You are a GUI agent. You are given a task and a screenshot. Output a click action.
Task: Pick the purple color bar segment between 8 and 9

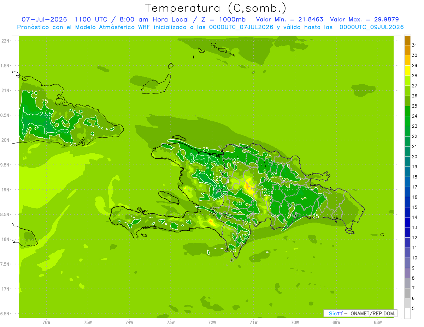tap(407, 273)
